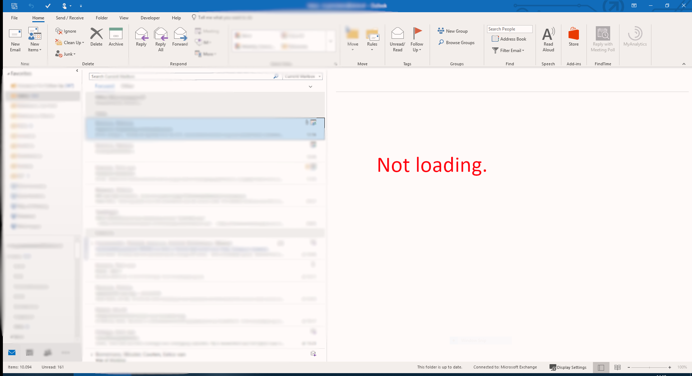This screenshot has width=692, height=376.
Task: Click Reply with Meeting Poll
Action: 603,39
